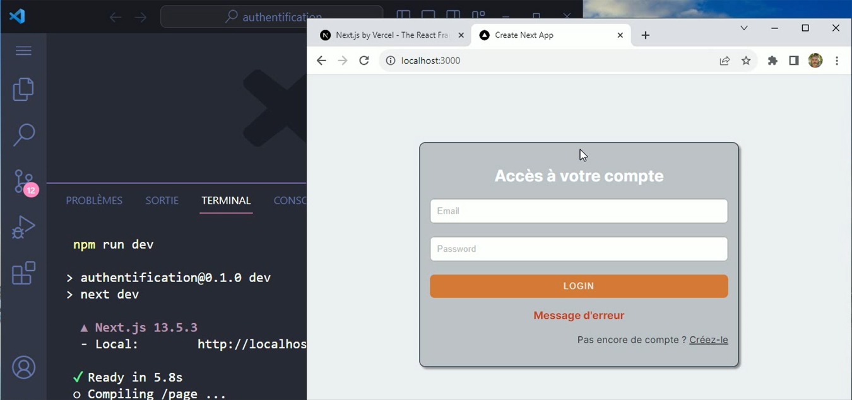Open the Explorer view in VS Code

23,89
